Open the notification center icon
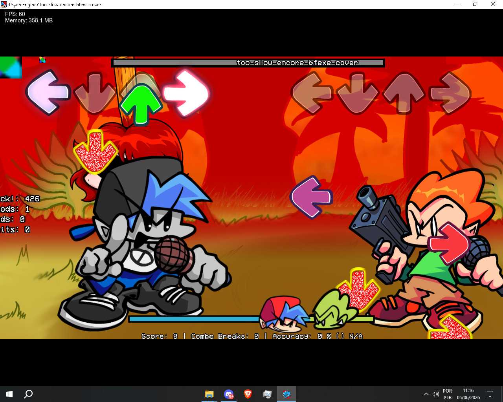 490,394
